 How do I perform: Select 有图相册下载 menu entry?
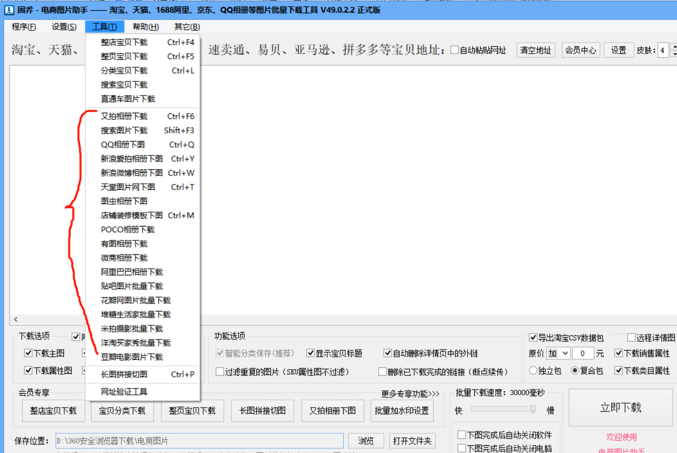[142, 243]
